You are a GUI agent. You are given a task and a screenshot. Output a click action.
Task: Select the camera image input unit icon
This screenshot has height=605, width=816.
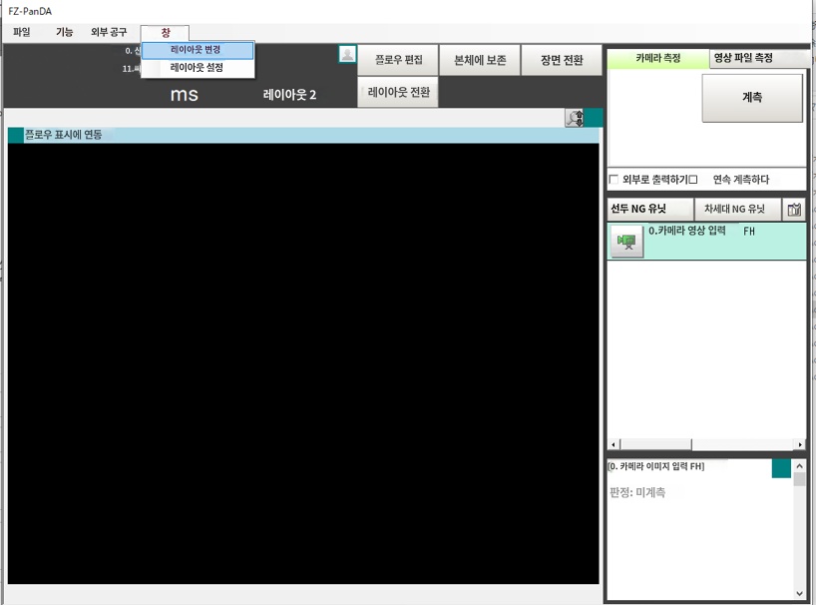tap(626, 241)
